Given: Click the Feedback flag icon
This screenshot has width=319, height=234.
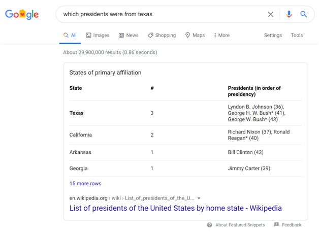Looking at the screenshot, I should [276, 225].
